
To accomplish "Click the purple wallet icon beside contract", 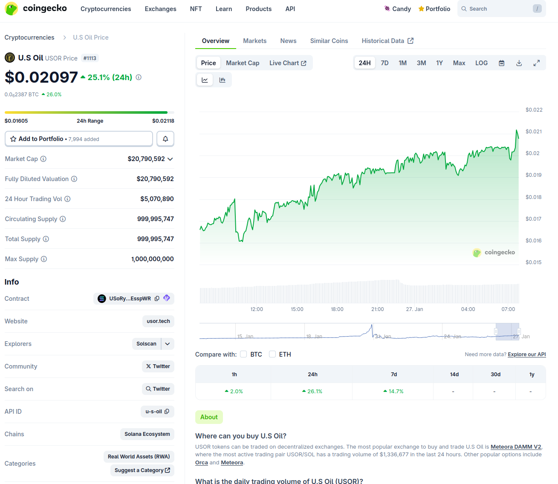I will click(x=167, y=298).
